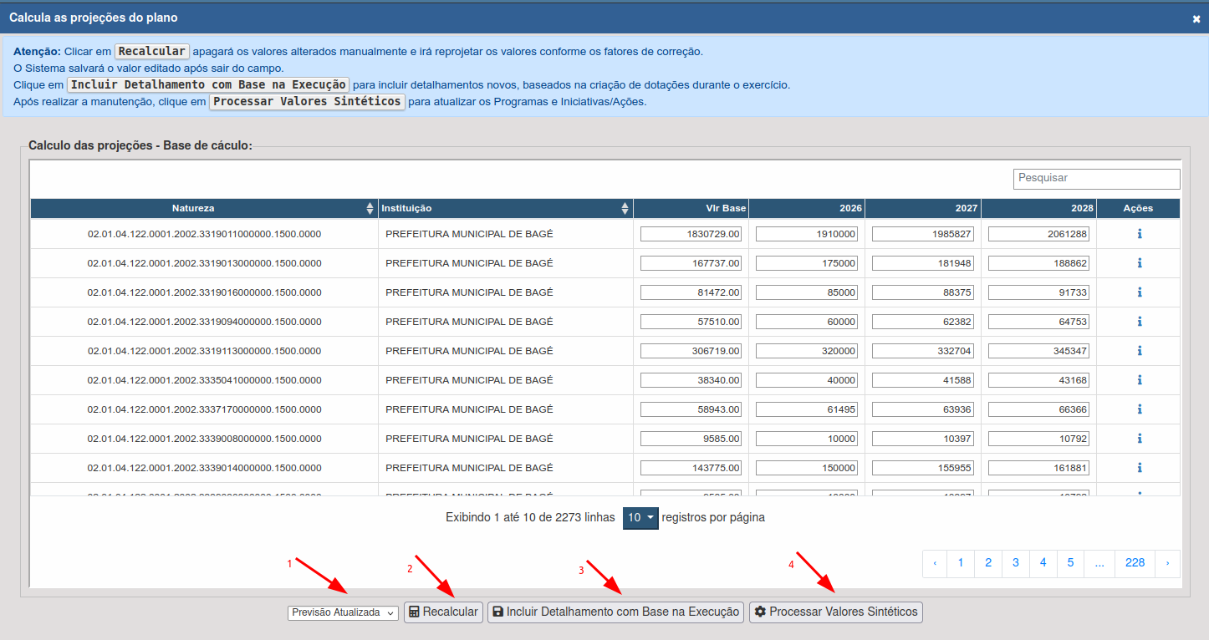Open info icon for row 3319016000000
Image resolution: width=1209 pixels, height=640 pixels.
(1139, 292)
